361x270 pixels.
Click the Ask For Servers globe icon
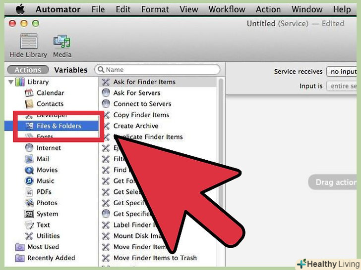pyautogui.click(x=106, y=93)
